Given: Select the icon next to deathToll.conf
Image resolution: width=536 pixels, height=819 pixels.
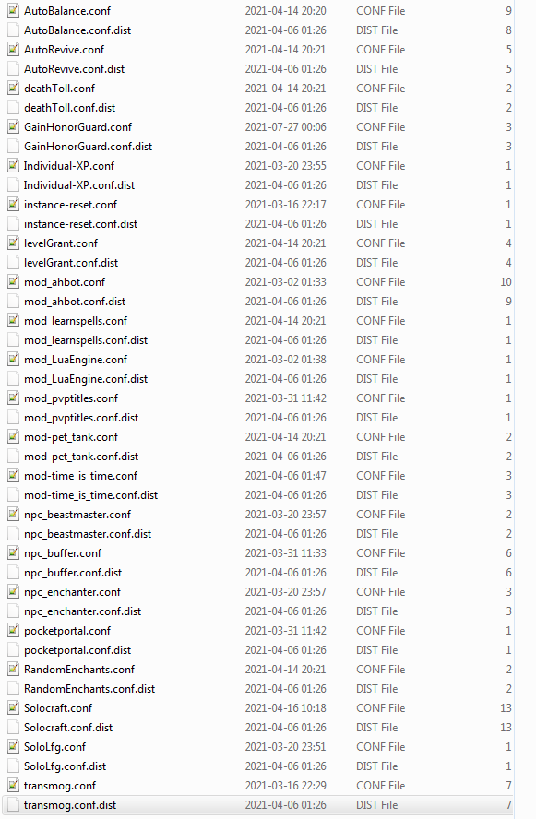Looking at the screenshot, I should point(14,88).
